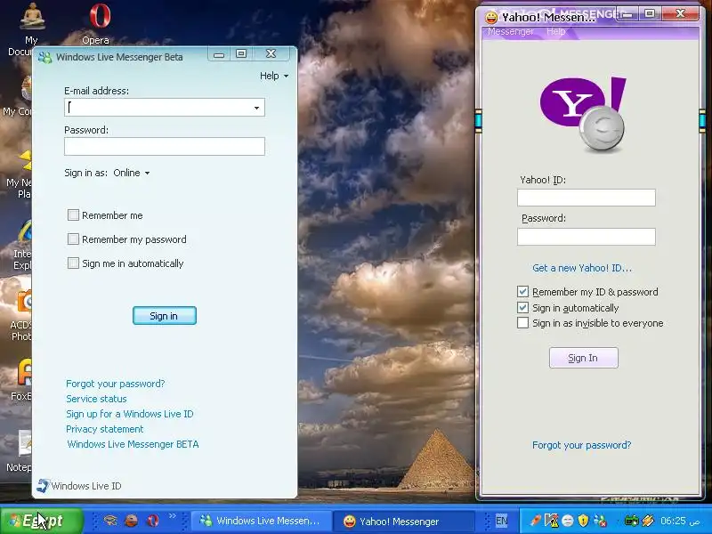The height and width of the screenshot is (534, 712).
Task: Click the green device tray icon
Action: tap(631, 521)
